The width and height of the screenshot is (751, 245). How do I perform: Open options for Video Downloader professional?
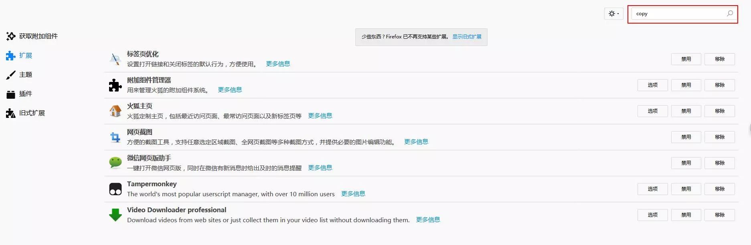653,215
